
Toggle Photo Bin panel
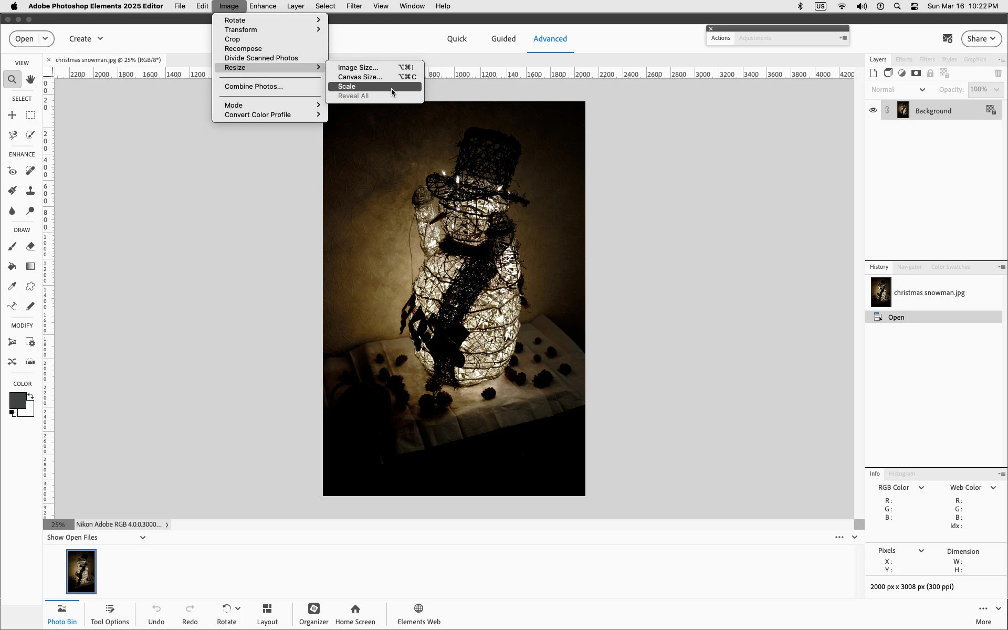tap(62, 613)
